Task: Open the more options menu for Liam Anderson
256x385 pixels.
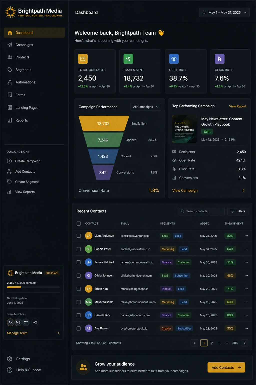Action: pos(246,236)
